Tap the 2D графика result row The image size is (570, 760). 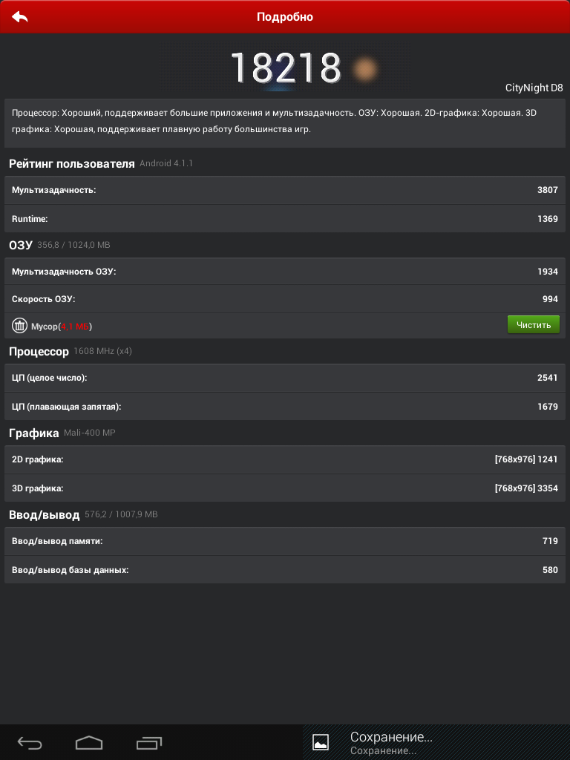285,459
